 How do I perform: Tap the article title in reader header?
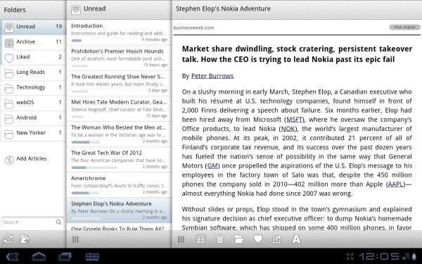(x=223, y=8)
